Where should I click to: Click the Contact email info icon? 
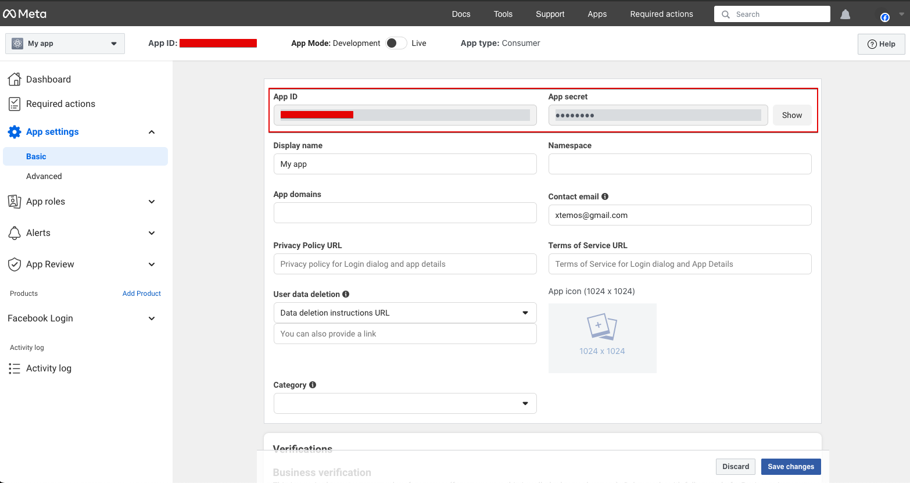click(x=605, y=196)
